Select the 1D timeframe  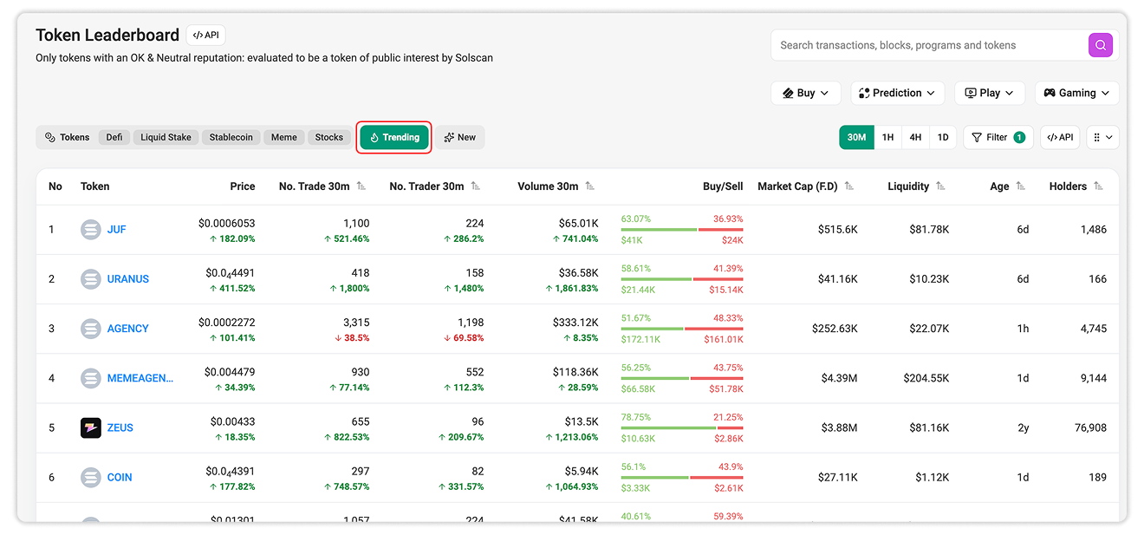(x=943, y=137)
